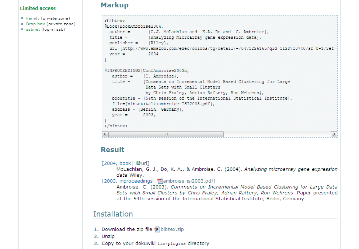Open the [2003, inproceedings reference link
This screenshot has width=359, height=249.
click(127, 181)
